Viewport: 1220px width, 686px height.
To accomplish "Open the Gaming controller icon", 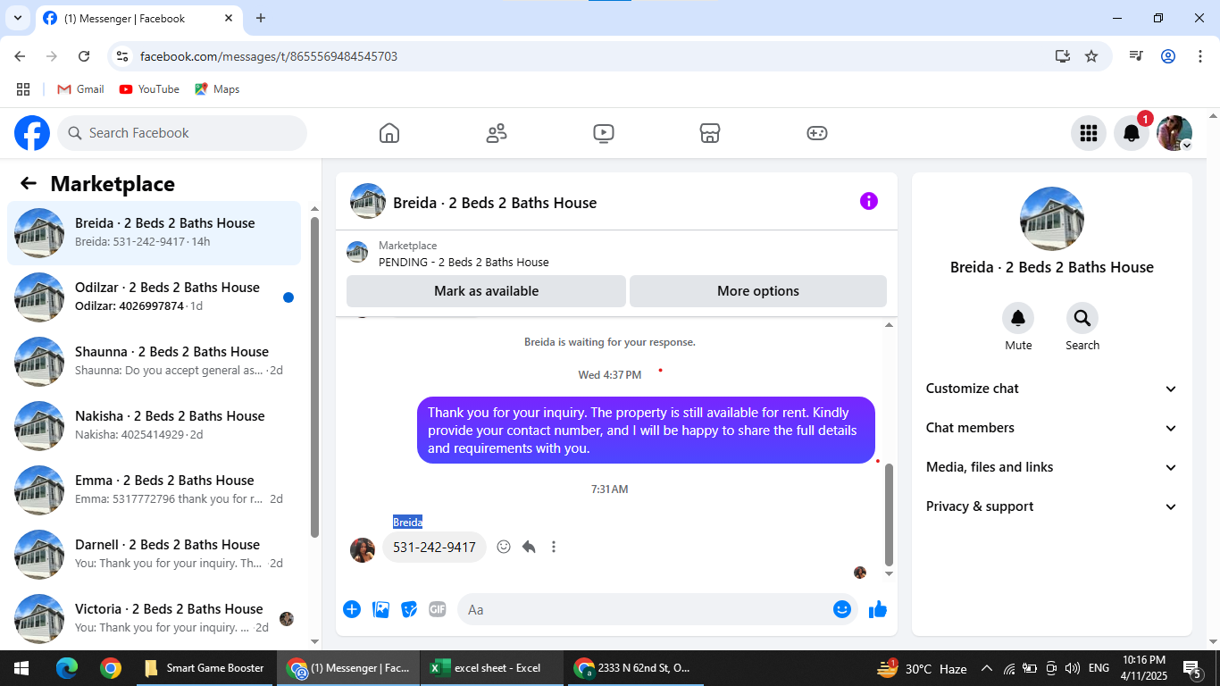I will coord(817,133).
